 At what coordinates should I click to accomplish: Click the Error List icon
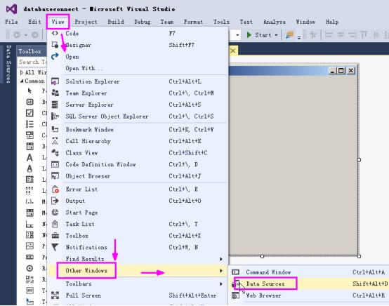[x=55, y=189]
